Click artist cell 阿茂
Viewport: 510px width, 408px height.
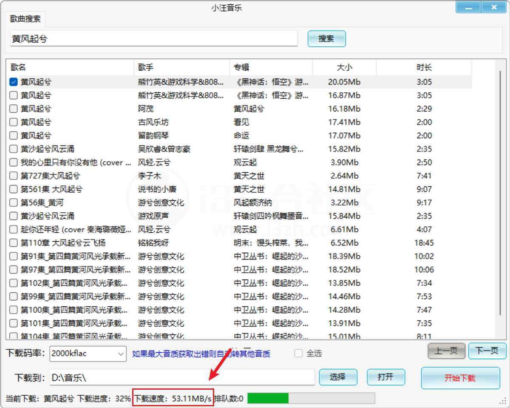point(146,109)
